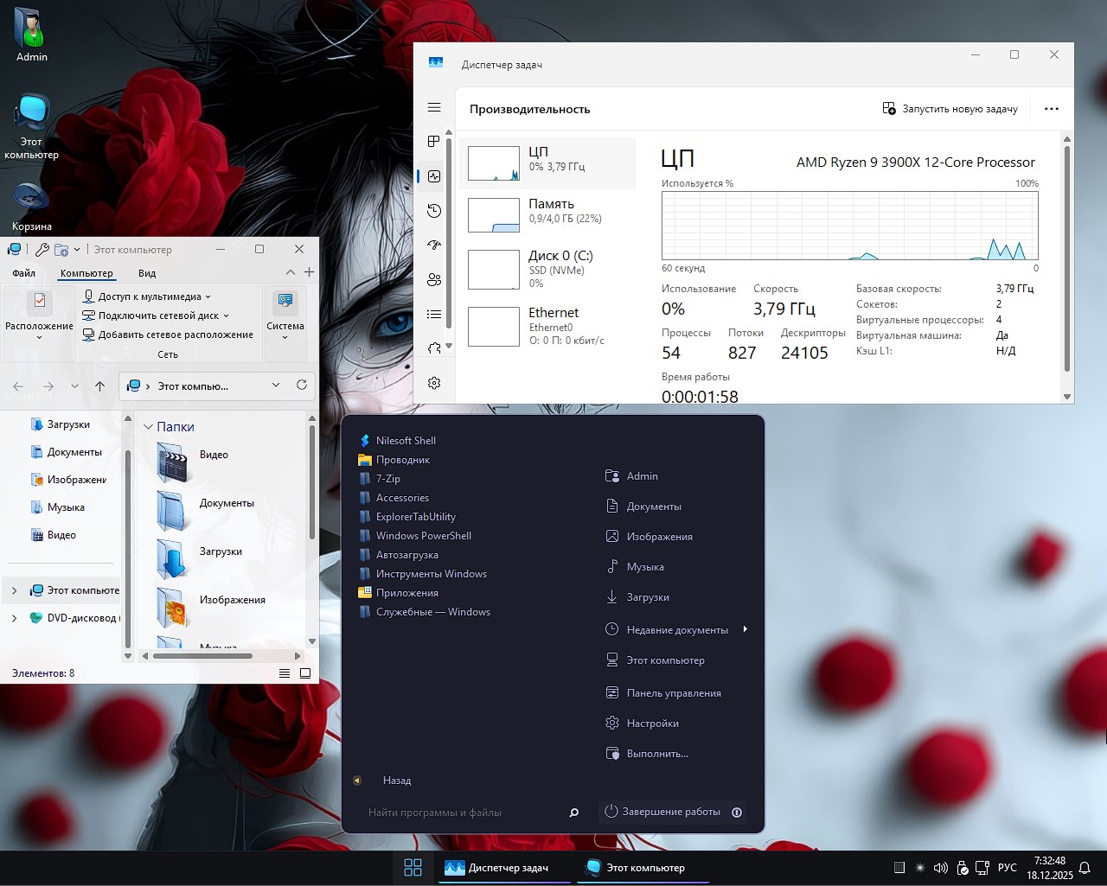Expand the Доступ к мультимедиа dropdown
The height and width of the screenshot is (886, 1107).
(206, 296)
